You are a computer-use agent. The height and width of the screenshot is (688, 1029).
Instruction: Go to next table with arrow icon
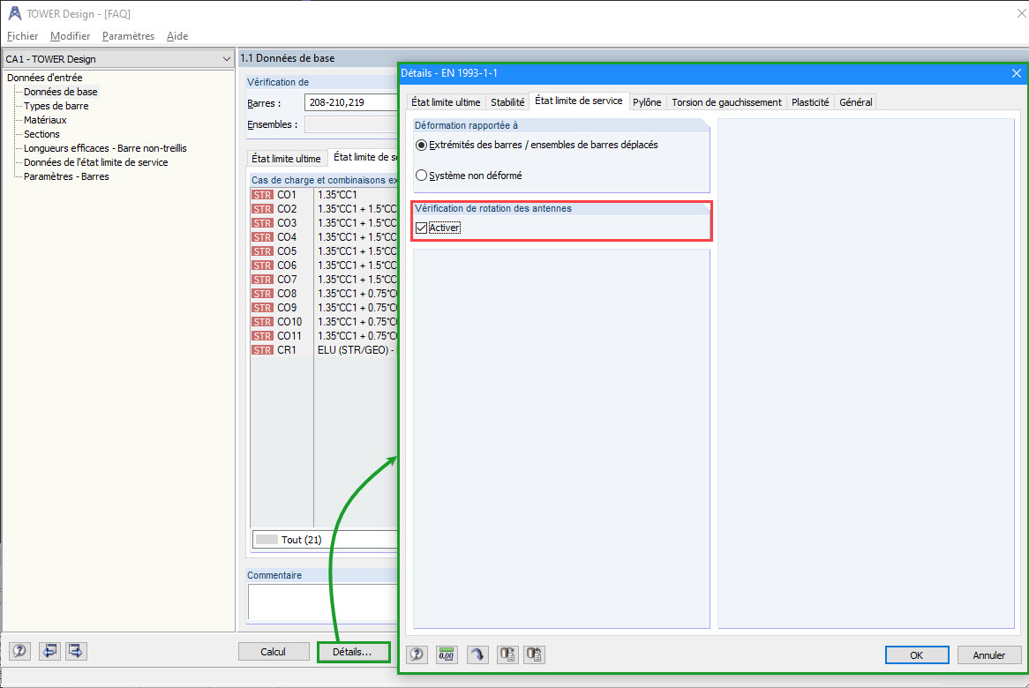pos(76,651)
